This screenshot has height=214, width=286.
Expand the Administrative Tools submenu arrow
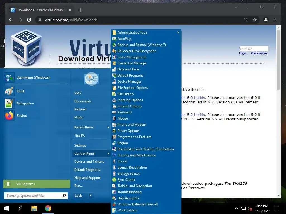pyautogui.click(x=178, y=32)
